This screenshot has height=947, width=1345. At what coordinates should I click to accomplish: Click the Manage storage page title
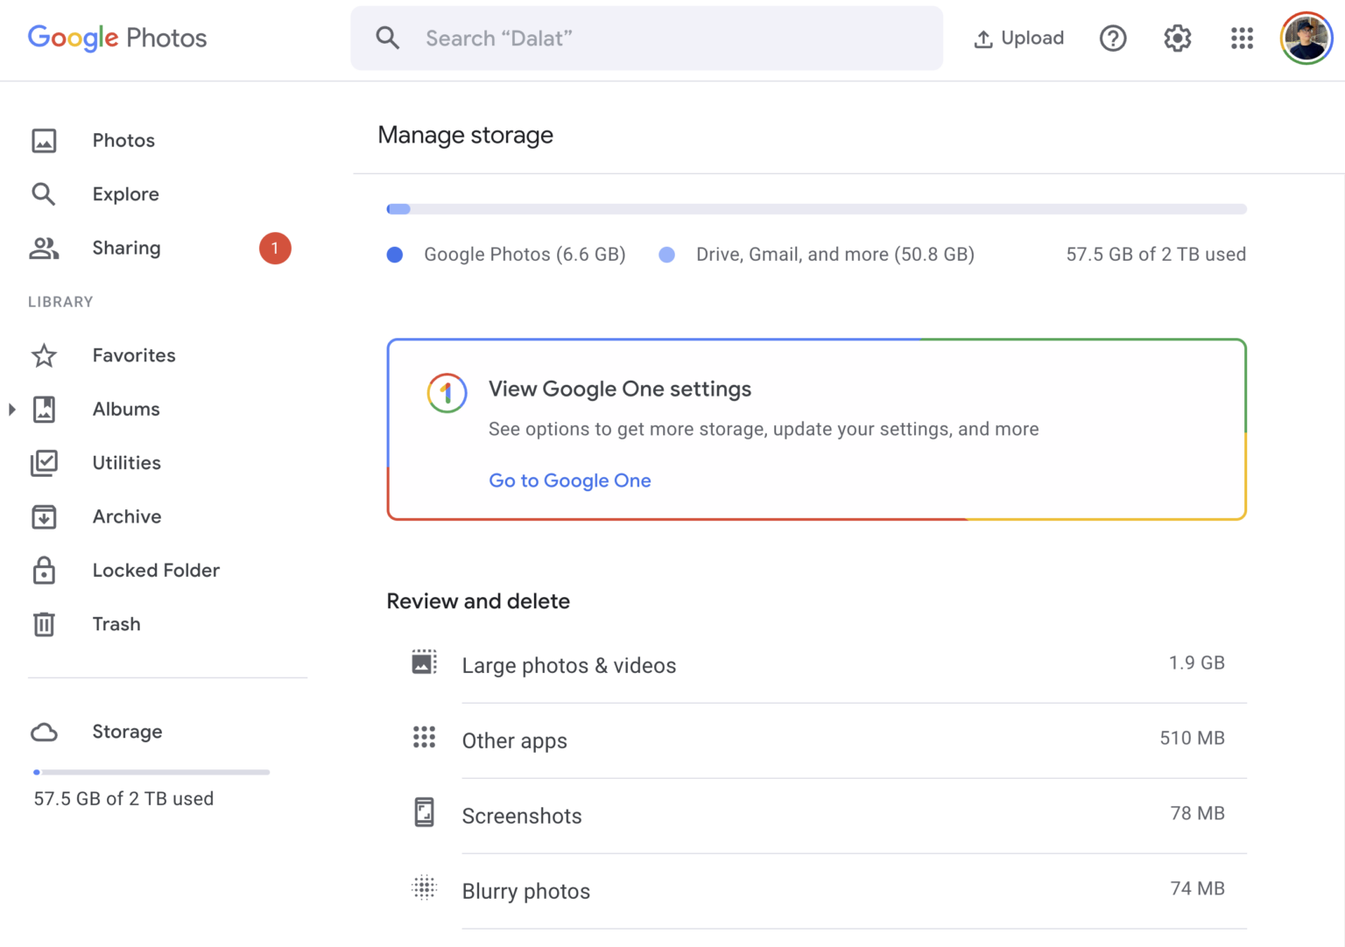pos(465,135)
